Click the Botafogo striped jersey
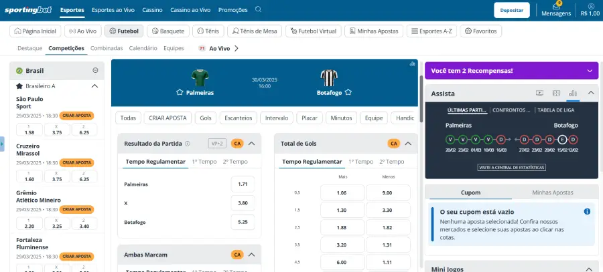603x272 pixels. pos(329,78)
